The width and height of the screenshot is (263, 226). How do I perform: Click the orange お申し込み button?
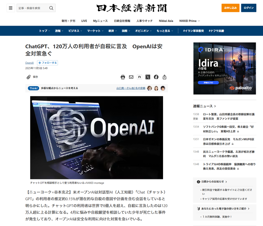point(230,8)
